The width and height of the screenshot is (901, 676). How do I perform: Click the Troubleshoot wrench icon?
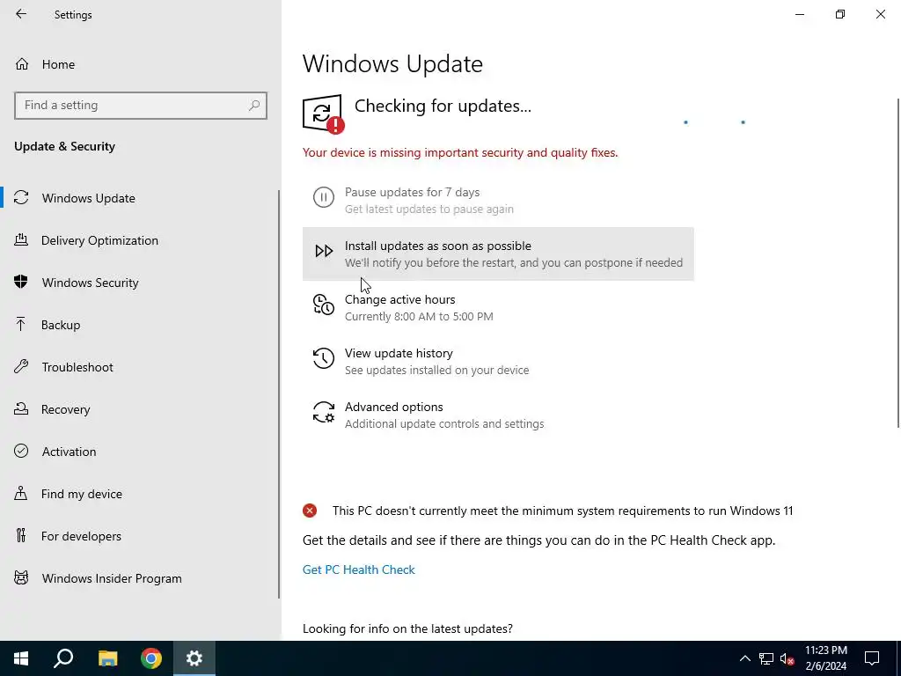coord(21,366)
